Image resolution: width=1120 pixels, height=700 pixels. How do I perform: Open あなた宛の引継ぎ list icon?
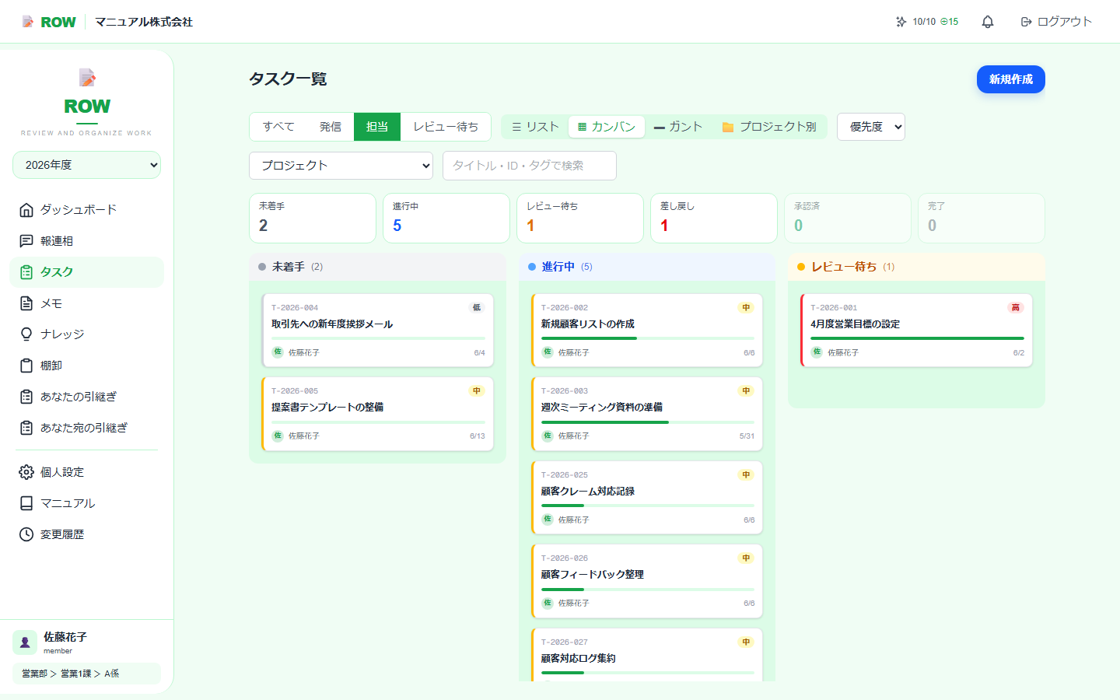[x=26, y=428]
